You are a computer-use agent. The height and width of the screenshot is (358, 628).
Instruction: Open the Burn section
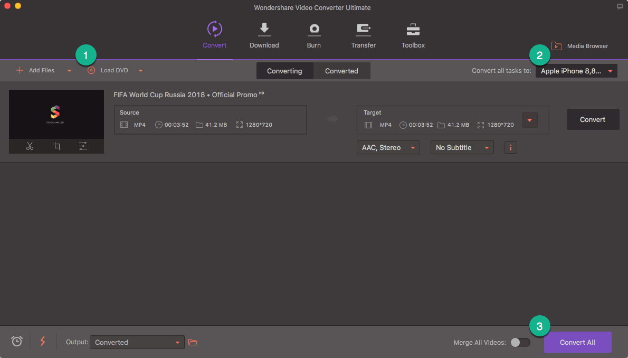pos(313,35)
